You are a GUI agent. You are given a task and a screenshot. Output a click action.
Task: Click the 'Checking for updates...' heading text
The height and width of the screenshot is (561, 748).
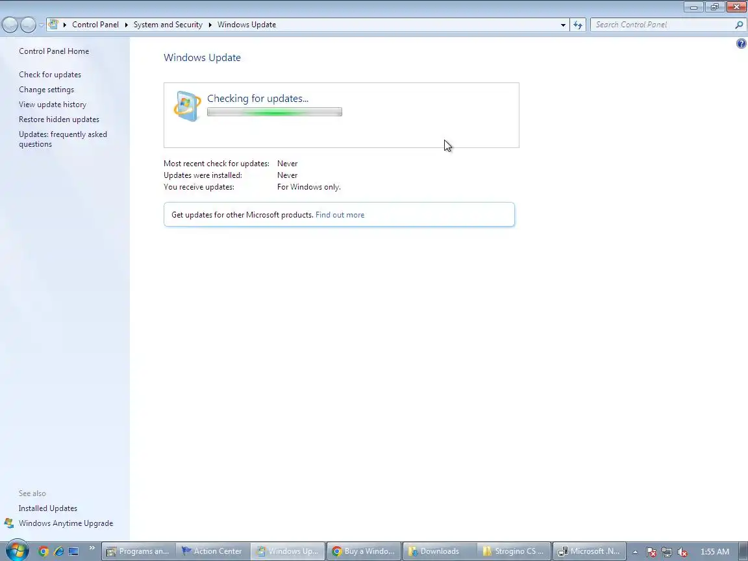pyautogui.click(x=258, y=98)
